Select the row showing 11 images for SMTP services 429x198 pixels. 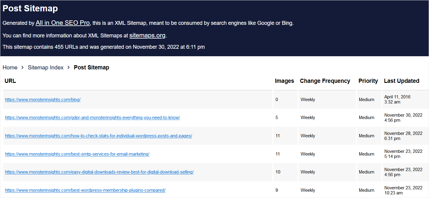click(277, 154)
